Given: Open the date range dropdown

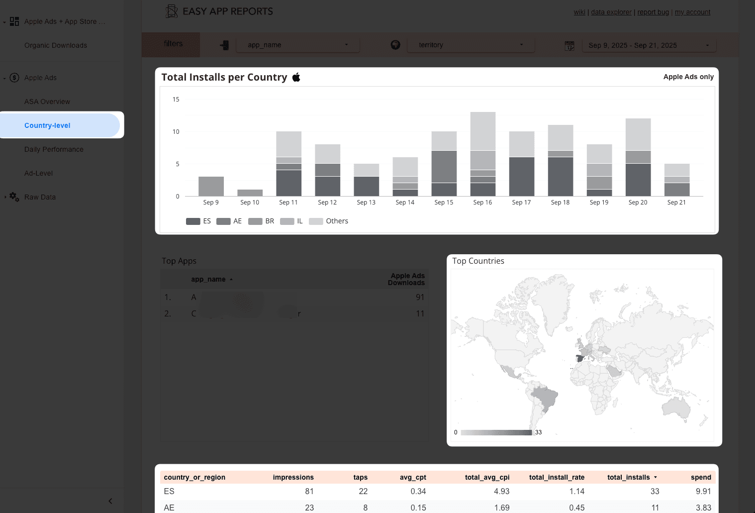Looking at the screenshot, I should [649, 45].
